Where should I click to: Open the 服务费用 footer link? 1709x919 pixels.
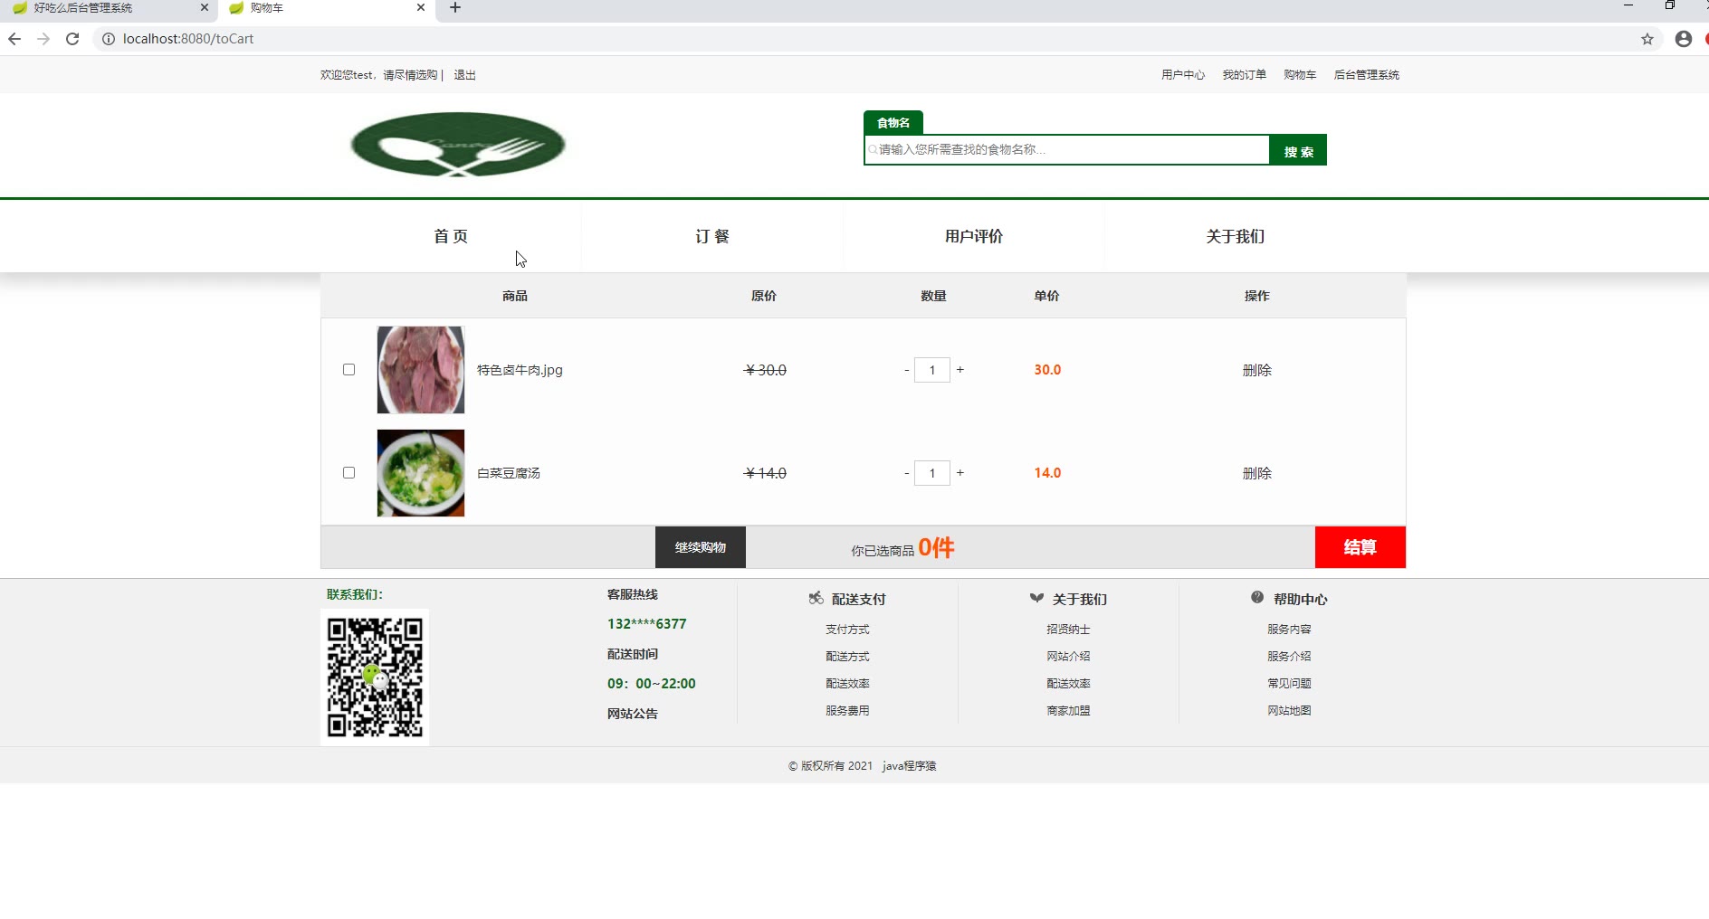point(847,711)
